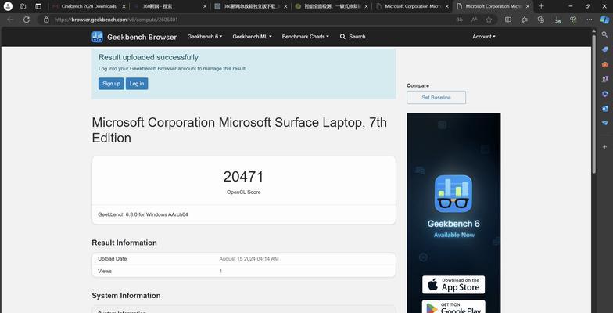Open the sidebar Microsoft 365 icon
Screen dimensions: 613x313
[605, 94]
